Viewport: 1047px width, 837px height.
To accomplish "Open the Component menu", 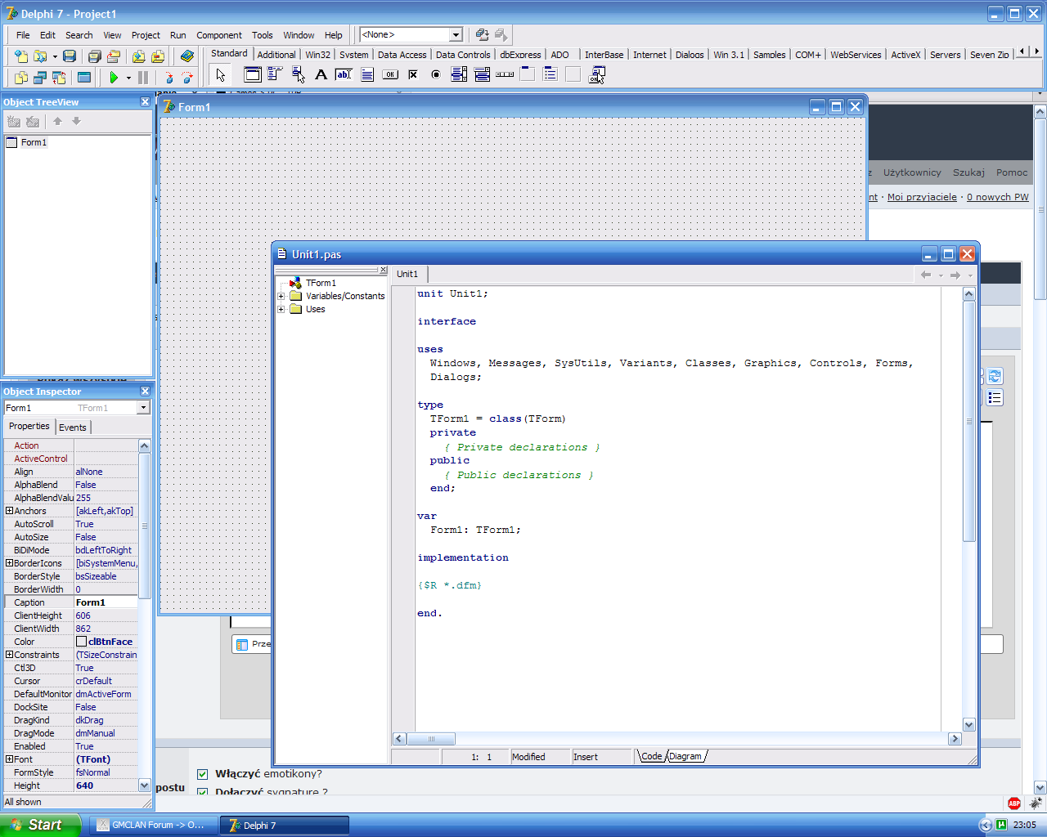I will pyautogui.click(x=218, y=35).
